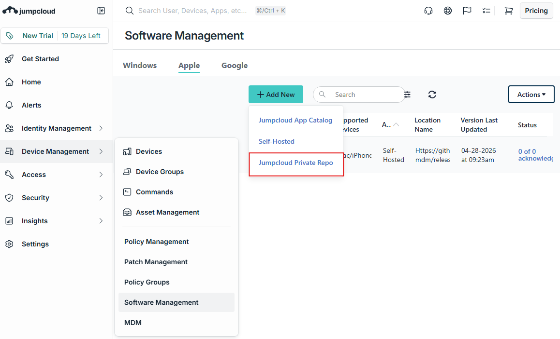Viewport: 560px width, 339px height.
Task: Click the top search magnifier icon
Action: [x=129, y=11]
